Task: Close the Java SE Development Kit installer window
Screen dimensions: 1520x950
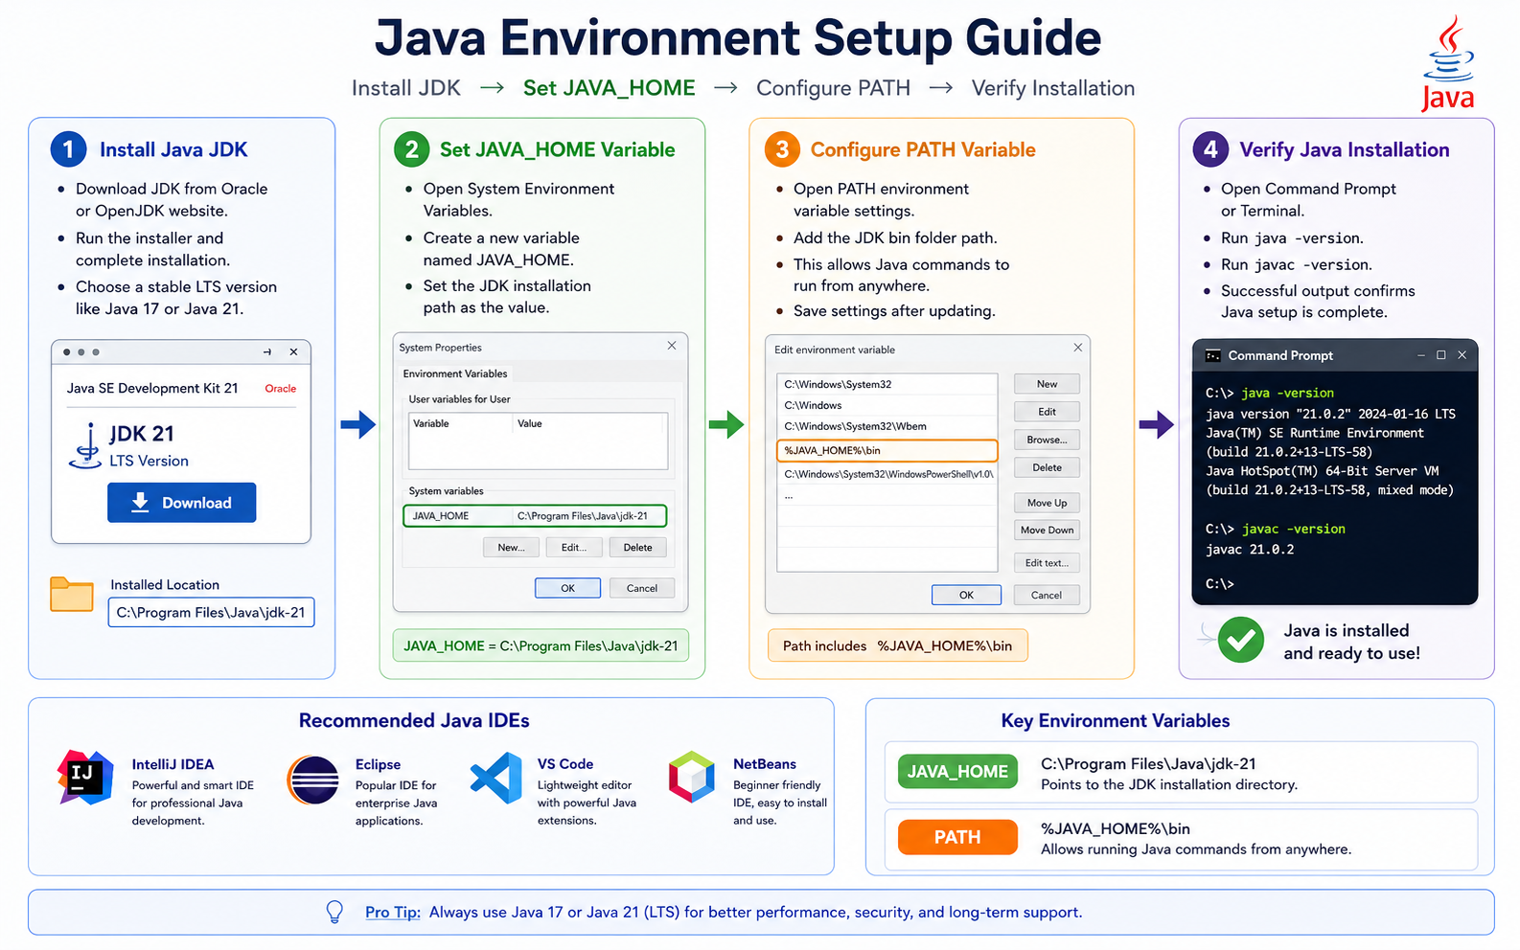Action: [293, 352]
